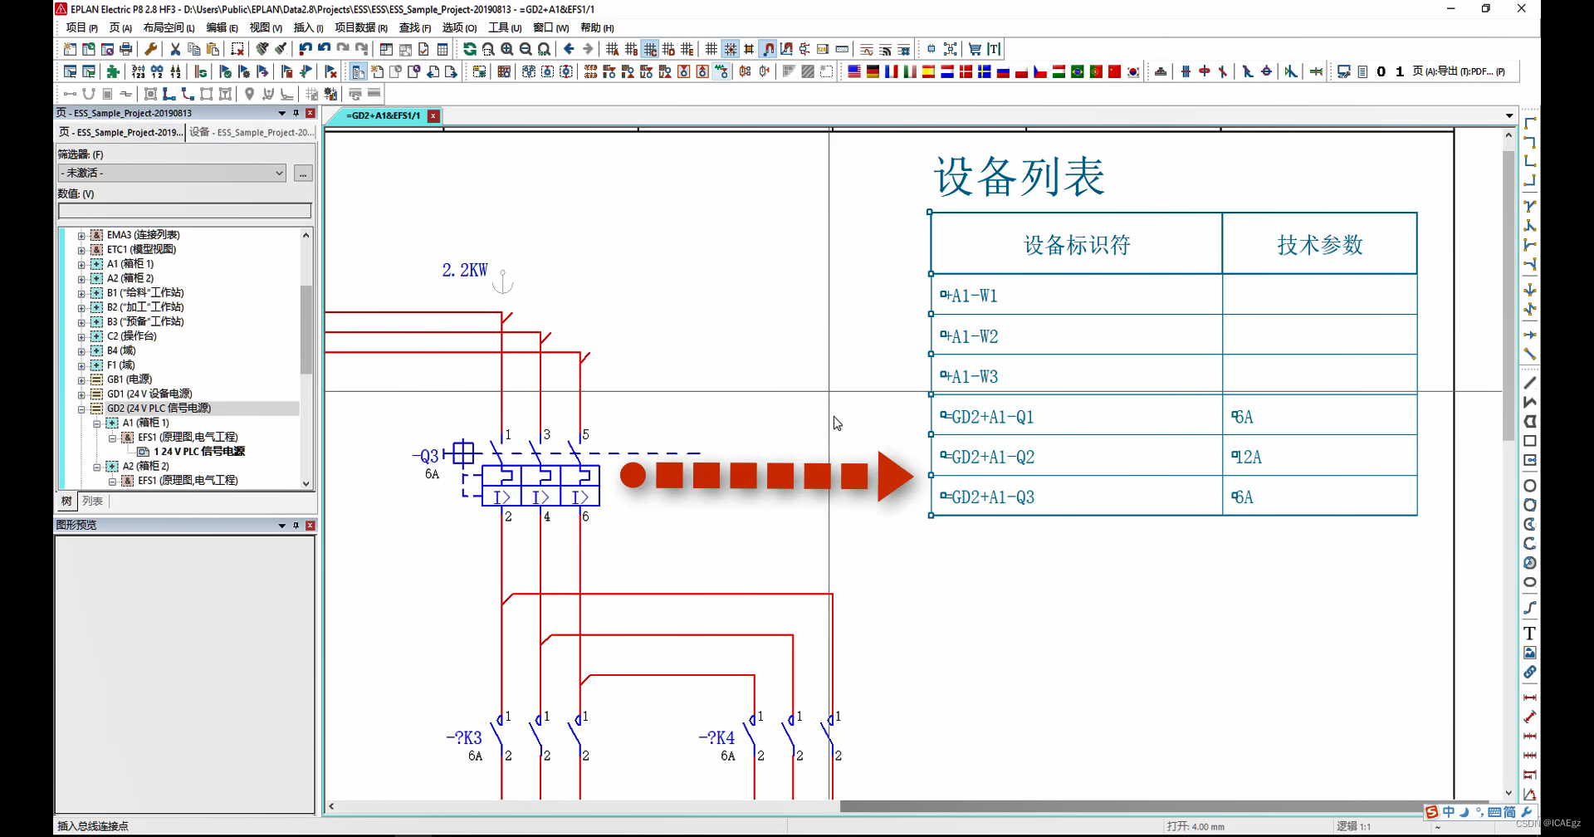This screenshot has height=837, width=1594.
Task: Click the Print icon in toolbar
Action: click(125, 50)
